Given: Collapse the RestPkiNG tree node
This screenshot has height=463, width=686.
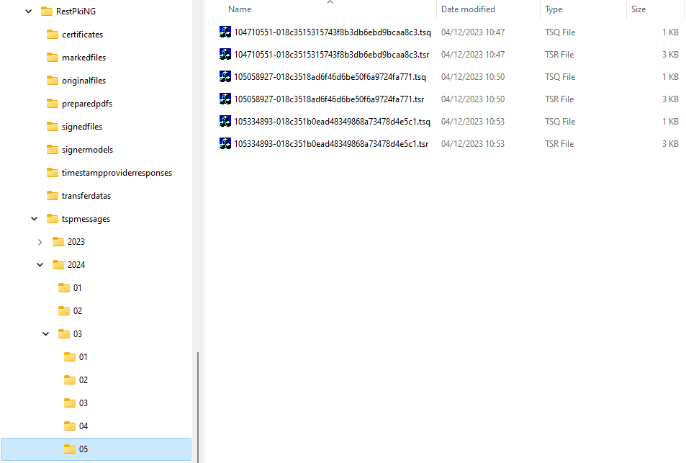Looking at the screenshot, I should (x=27, y=11).
